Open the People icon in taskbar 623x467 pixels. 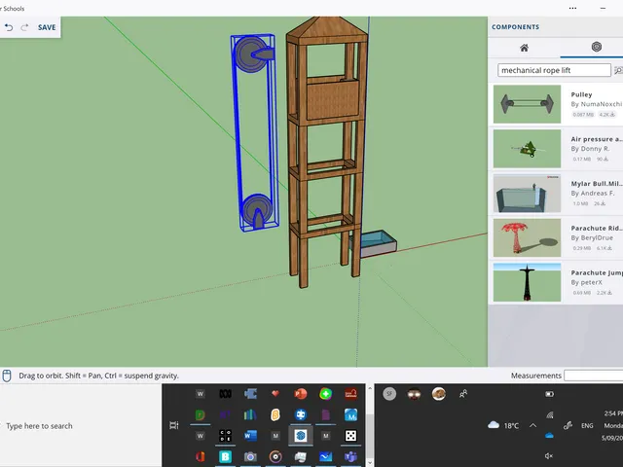pyautogui.click(x=463, y=393)
